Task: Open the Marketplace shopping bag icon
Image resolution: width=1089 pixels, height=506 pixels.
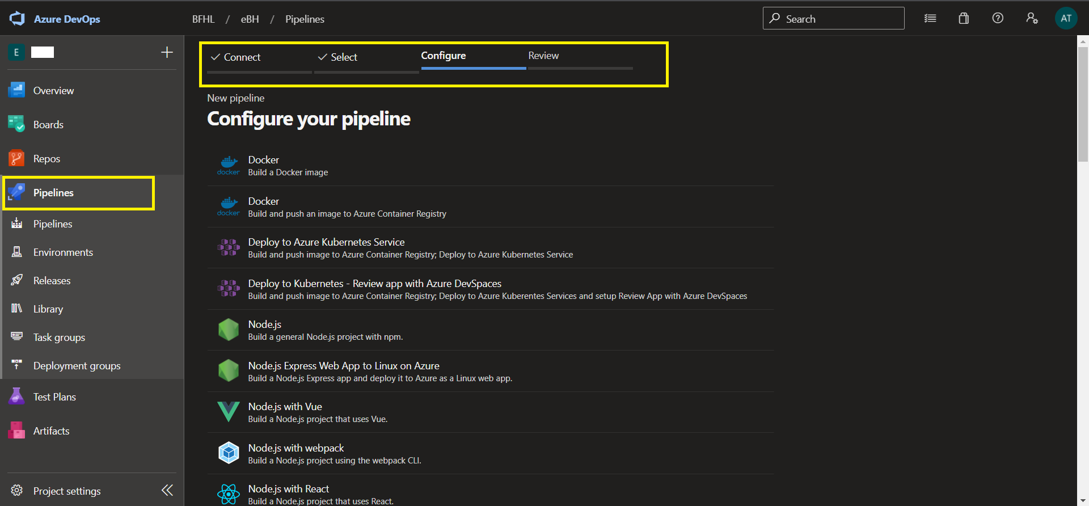Action: click(964, 19)
